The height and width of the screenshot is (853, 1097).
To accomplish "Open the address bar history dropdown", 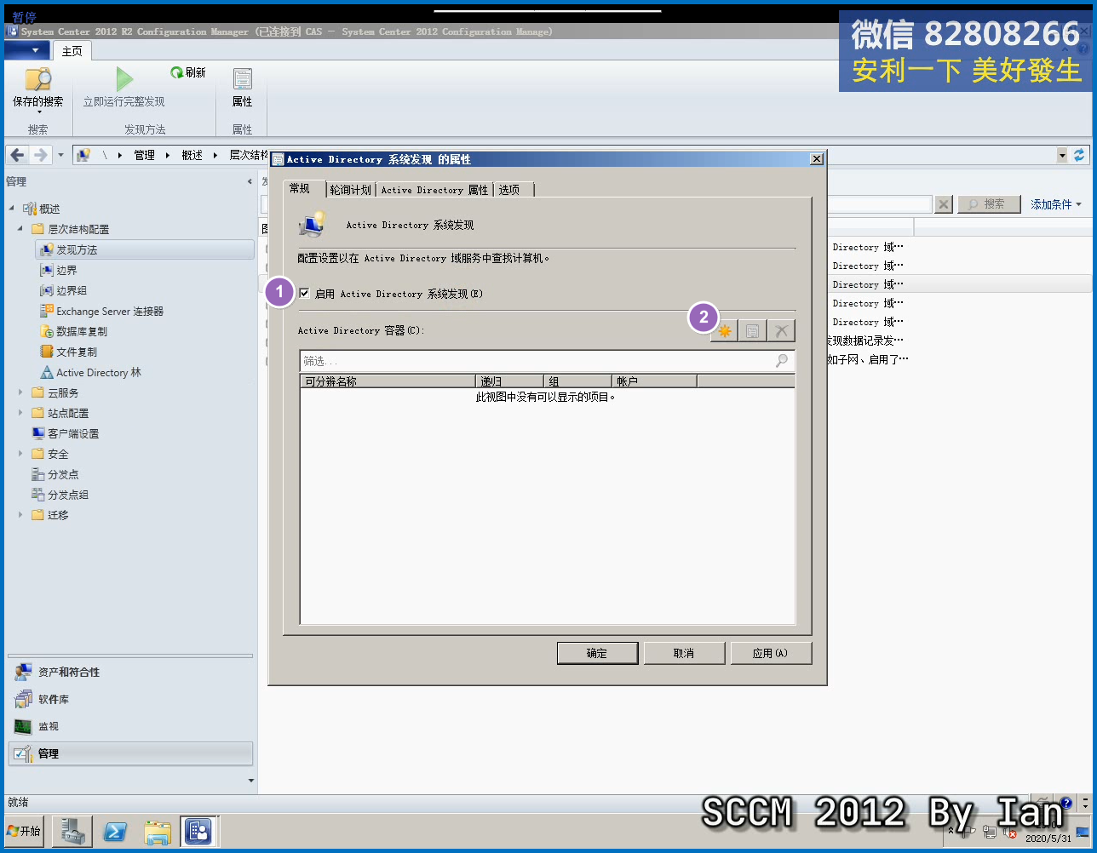I will click(1062, 155).
